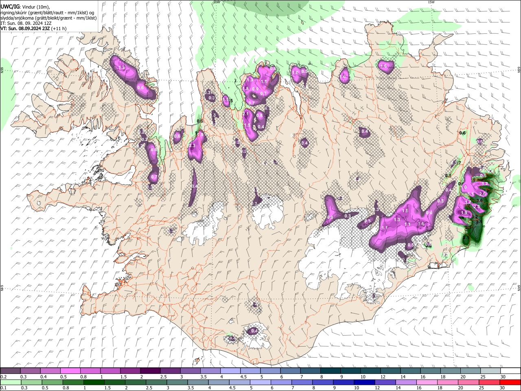Click the white snow swatch above 30
Screen dimensions: 521x391
click(510, 371)
